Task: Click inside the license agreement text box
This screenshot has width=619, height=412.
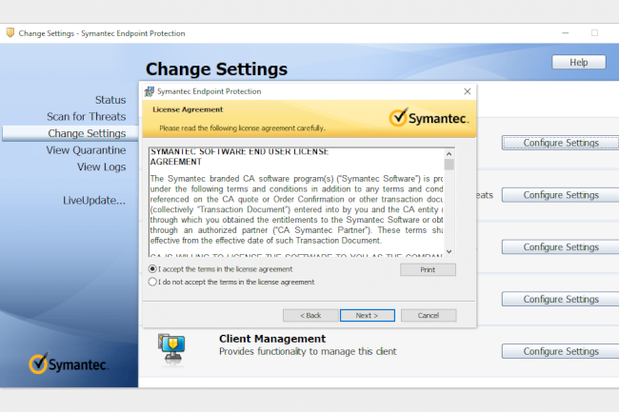Action: [296, 203]
